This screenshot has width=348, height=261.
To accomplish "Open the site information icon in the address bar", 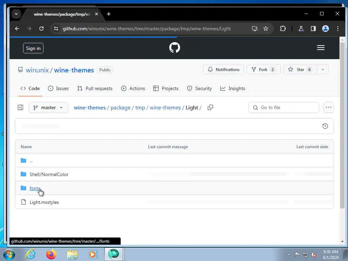I will click(56, 29).
